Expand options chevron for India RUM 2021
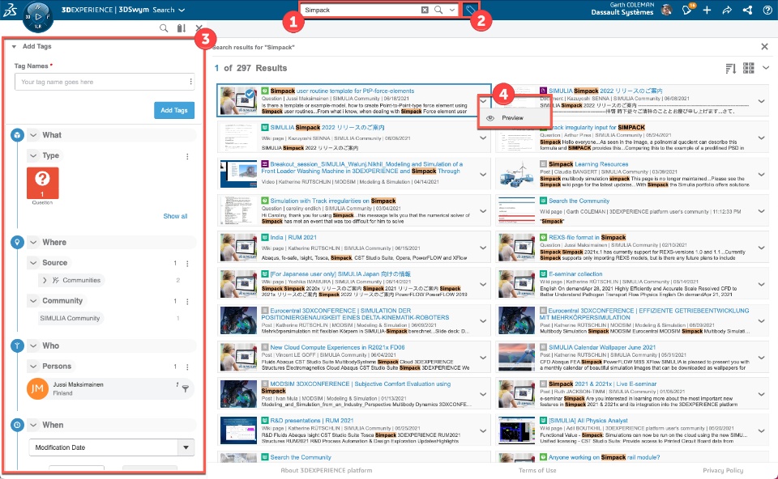 (483, 248)
